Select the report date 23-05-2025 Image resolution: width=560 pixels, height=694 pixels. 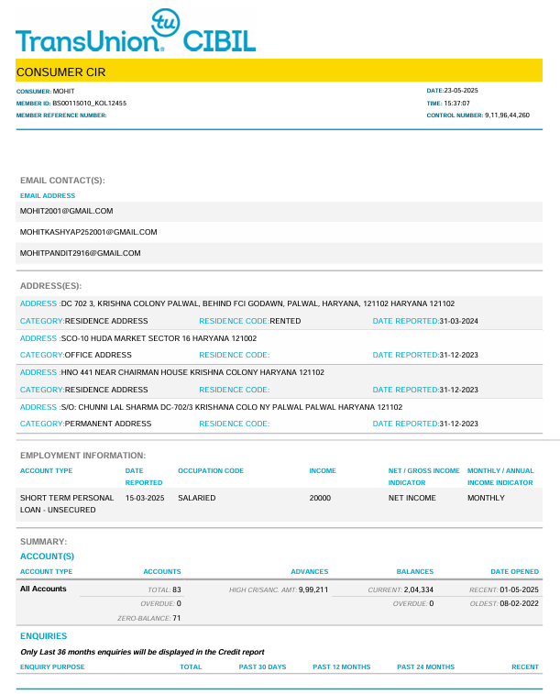pos(461,90)
